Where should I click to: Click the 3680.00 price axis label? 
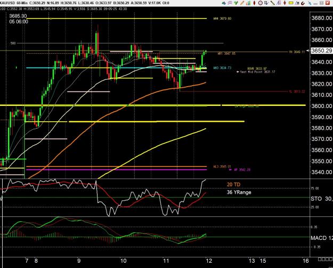pyautogui.click(x=322, y=18)
